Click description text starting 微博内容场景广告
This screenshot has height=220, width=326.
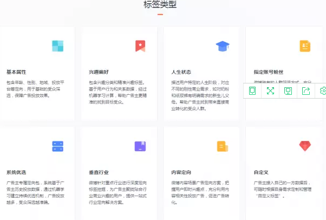click(x=200, y=192)
